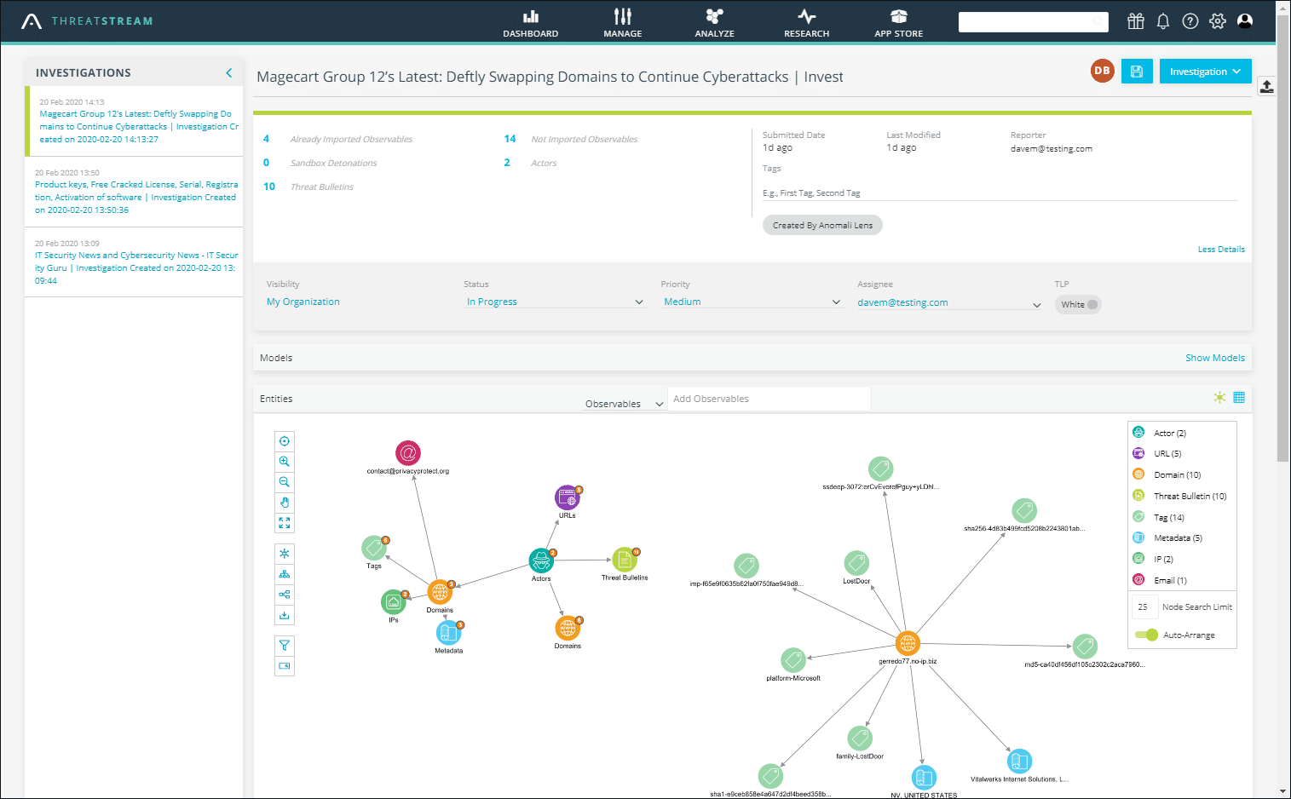The image size is (1291, 799).
Task: Click the Show Models link
Action: coord(1214,358)
